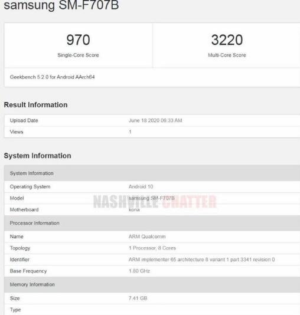Click the System Information section heading
Image resolution: width=300 pixels, height=315 pixels.
coord(37,156)
